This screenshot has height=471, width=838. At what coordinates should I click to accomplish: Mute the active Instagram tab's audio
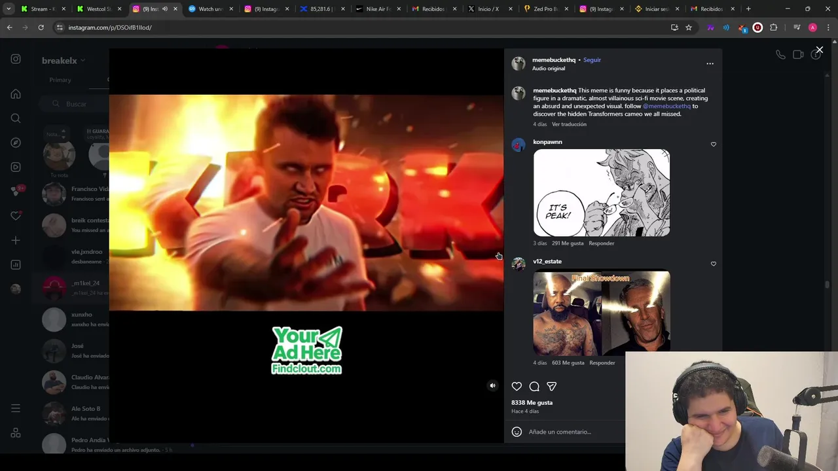[164, 9]
